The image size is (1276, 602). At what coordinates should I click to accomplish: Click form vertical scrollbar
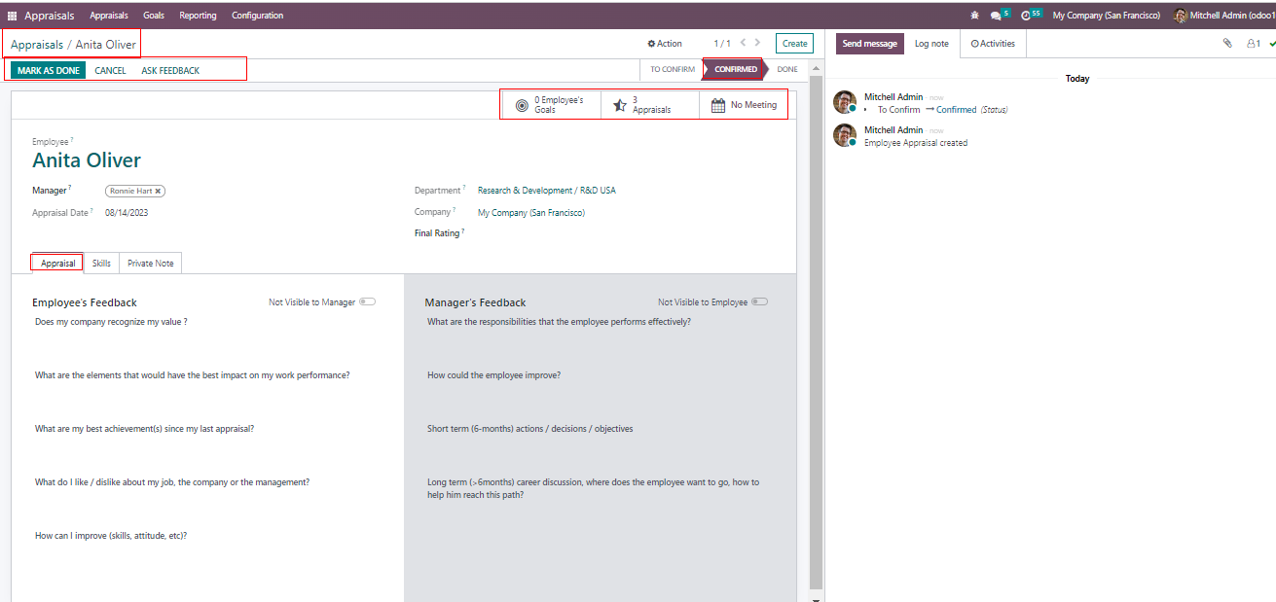(x=817, y=331)
